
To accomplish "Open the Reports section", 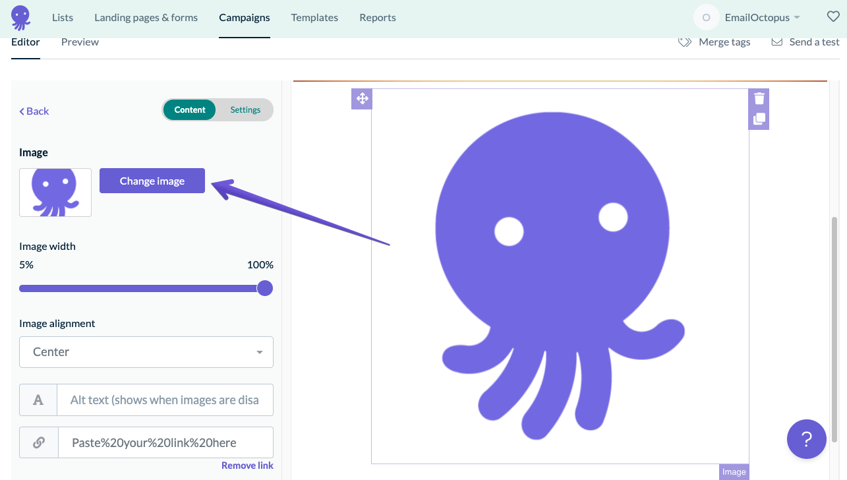I will point(378,18).
